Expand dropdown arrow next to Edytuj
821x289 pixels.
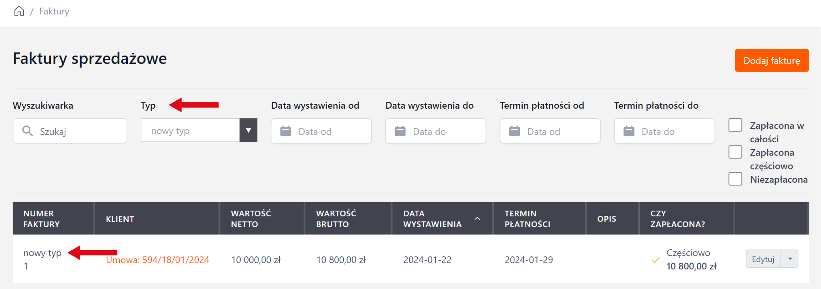(x=789, y=259)
